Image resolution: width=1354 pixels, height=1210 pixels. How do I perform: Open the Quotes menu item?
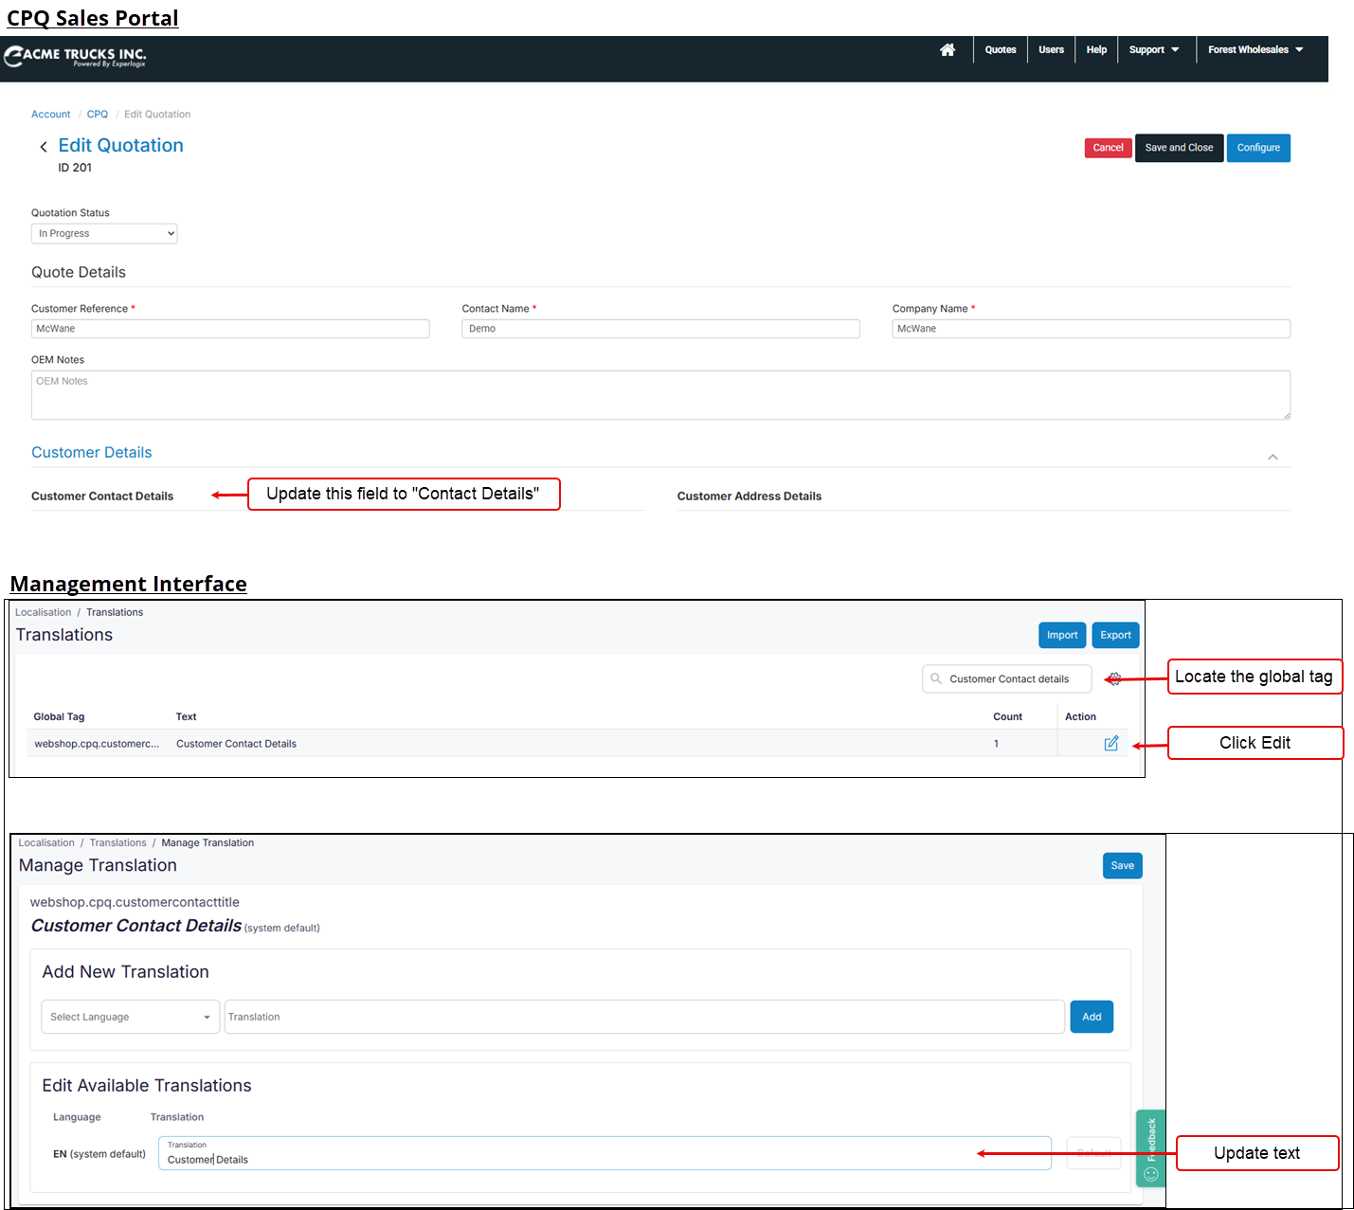(x=1000, y=50)
